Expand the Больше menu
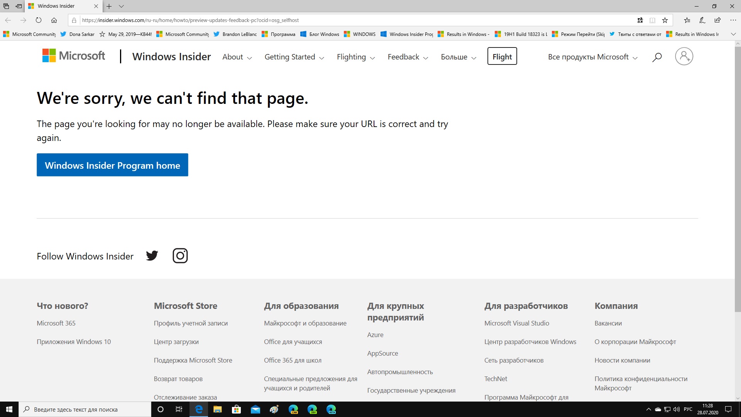 [x=458, y=57]
